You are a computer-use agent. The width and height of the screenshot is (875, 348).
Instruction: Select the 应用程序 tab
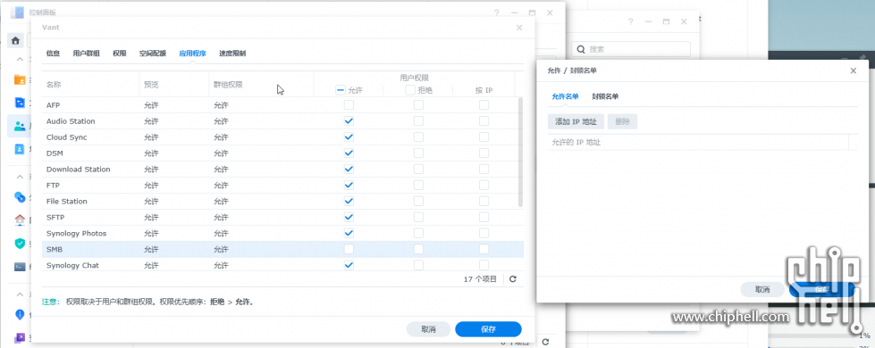[x=192, y=54]
